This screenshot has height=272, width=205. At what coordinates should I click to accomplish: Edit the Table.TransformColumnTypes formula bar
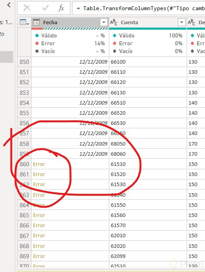point(139,8)
